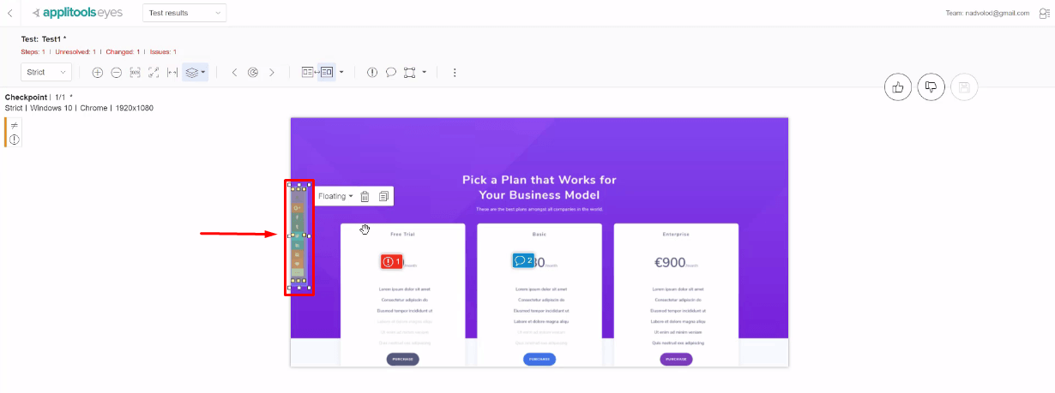Open the blue remark marker labeled 2

click(x=523, y=260)
